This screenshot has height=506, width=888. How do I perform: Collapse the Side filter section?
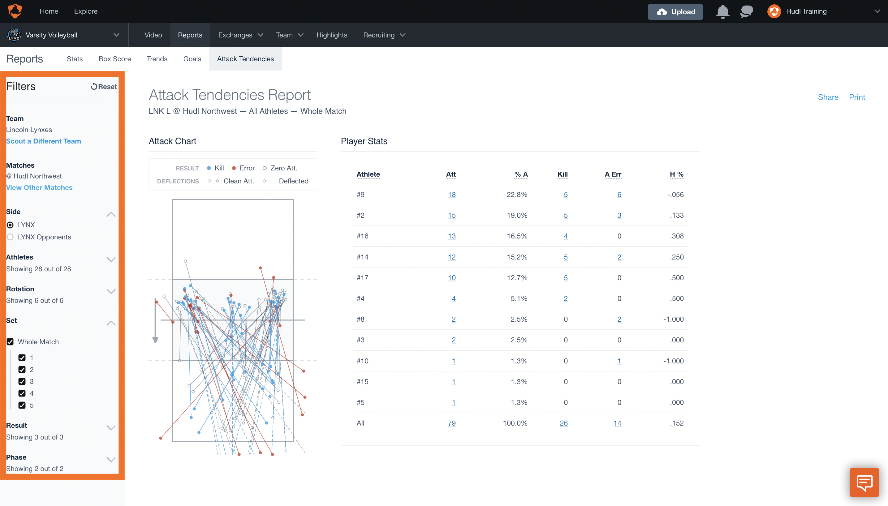(x=111, y=214)
